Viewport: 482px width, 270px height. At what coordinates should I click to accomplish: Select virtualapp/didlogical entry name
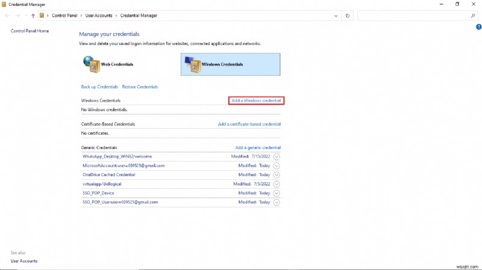coord(102,184)
